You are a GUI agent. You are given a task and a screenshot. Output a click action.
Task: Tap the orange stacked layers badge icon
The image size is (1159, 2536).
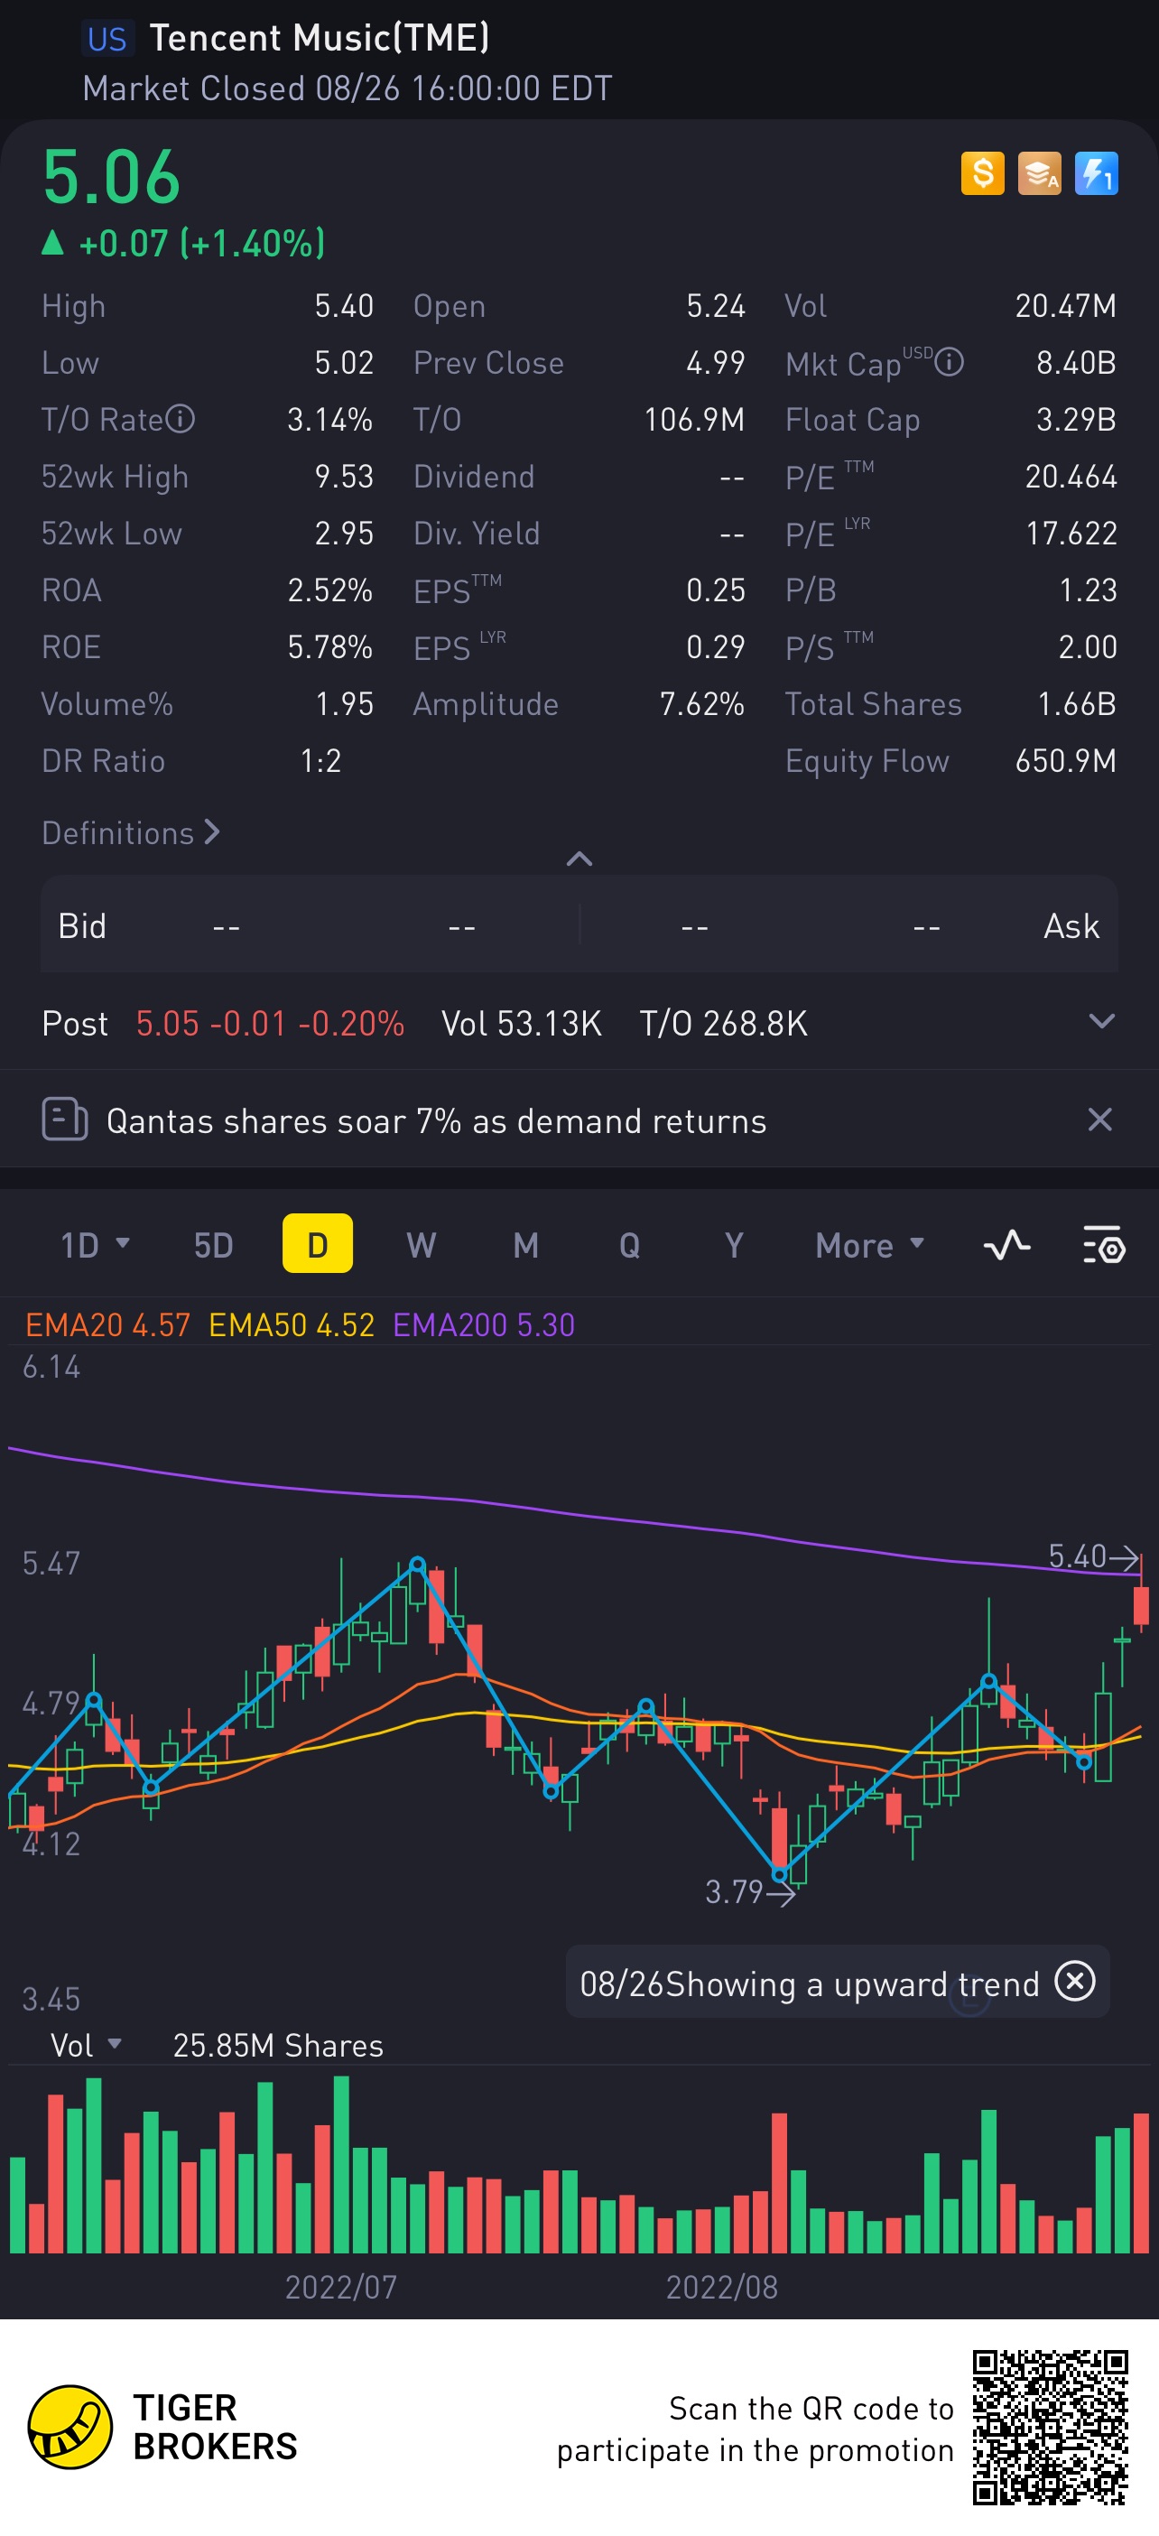coord(1039,173)
